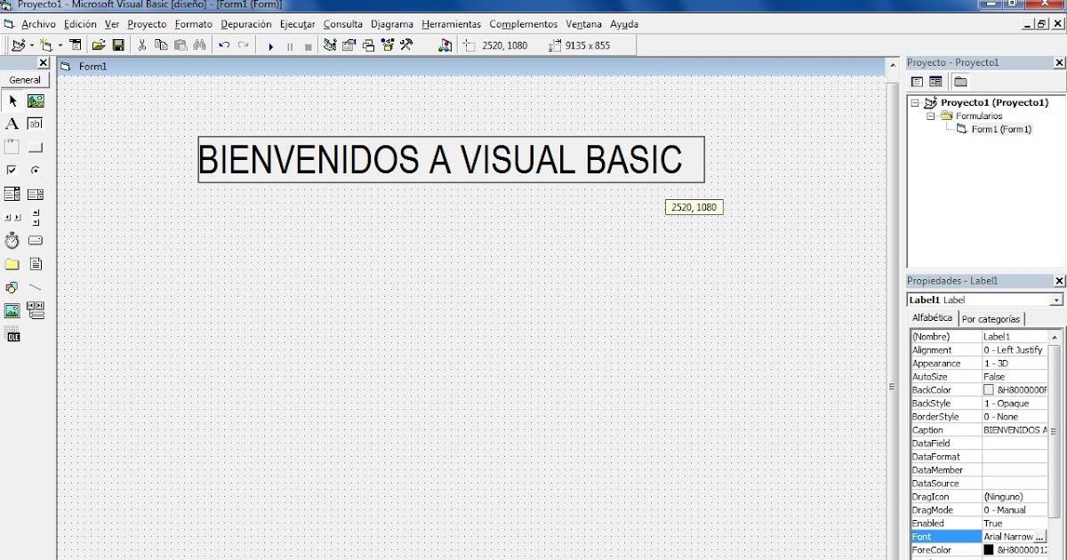Select the PictureBox tool in the toolbox
1067x560 pixels.
[35, 100]
